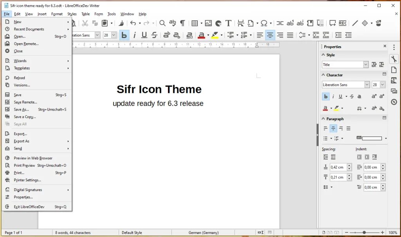The image size is (401, 237).
Task: Open the Tools menu
Action: click(112, 14)
